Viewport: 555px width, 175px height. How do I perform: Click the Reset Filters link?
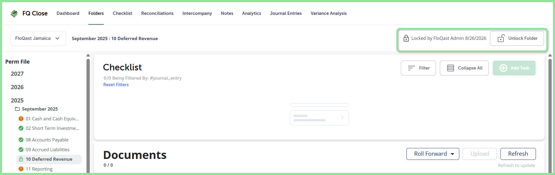(116, 85)
